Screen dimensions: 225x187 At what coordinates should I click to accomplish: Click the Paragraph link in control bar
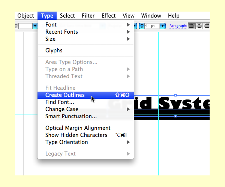coord(178,26)
